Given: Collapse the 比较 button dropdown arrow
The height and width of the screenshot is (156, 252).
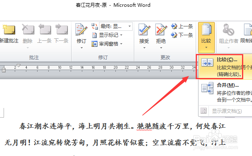Looking at the screenshot, I should click(206, 48).
